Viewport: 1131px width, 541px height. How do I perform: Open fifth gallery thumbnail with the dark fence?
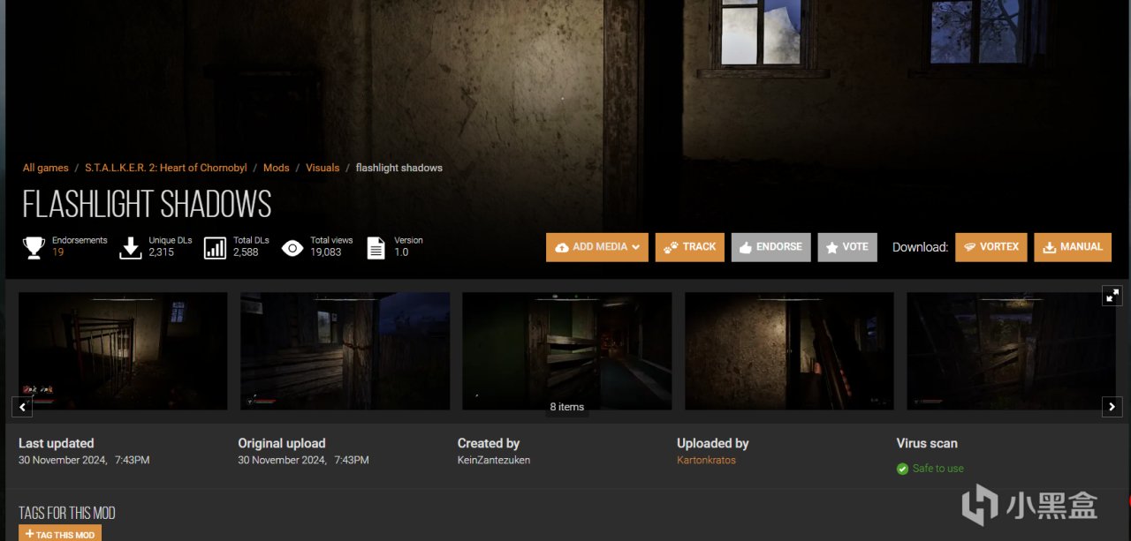click(x=1012, y=351)
